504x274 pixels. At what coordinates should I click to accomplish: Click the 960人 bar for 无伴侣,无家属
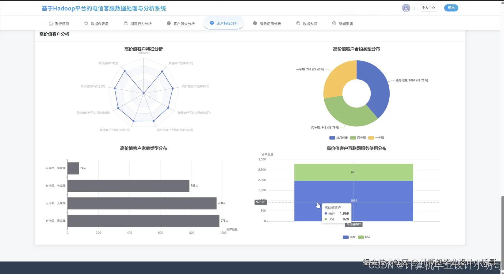(x=142, y=203)
